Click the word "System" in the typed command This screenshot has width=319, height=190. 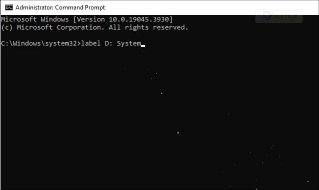[x=129, y=43]
